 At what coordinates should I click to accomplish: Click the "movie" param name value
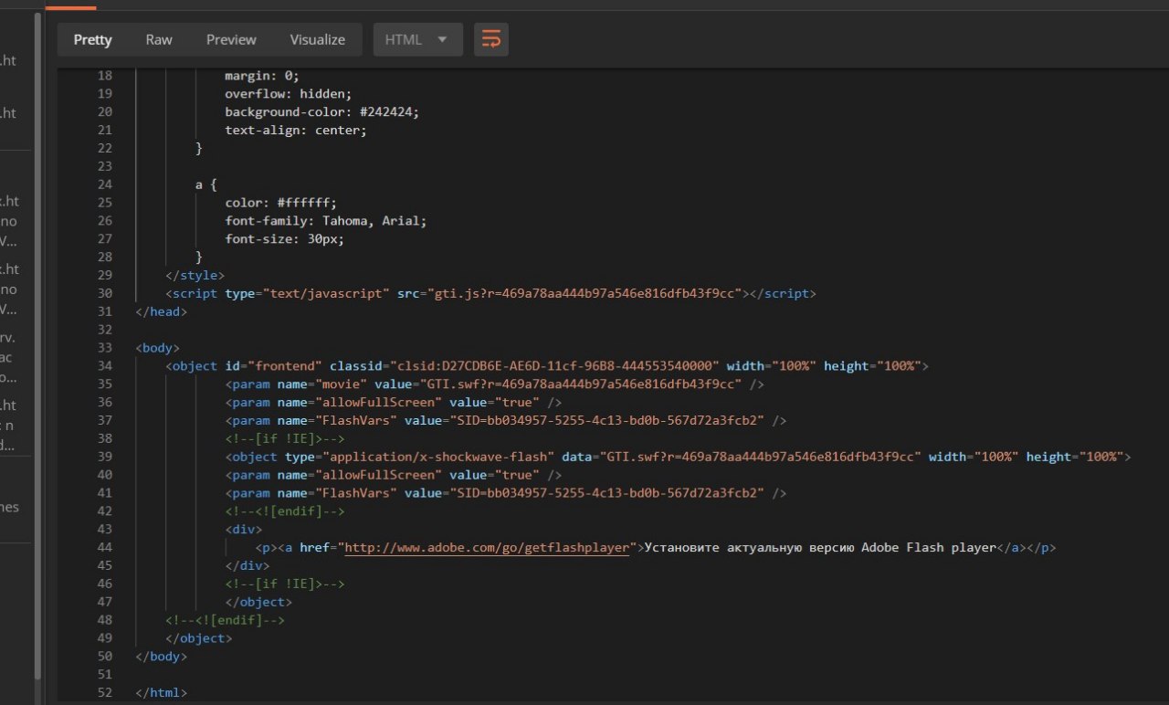[341, 384]
